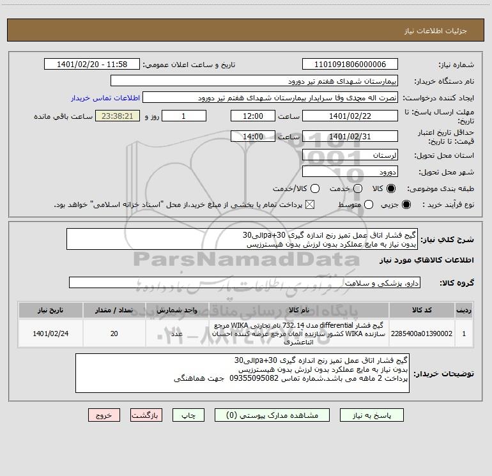This screenshot has height=476, width=492.
Task: Click product code cell 2285400a01390002
Action: 422,334
